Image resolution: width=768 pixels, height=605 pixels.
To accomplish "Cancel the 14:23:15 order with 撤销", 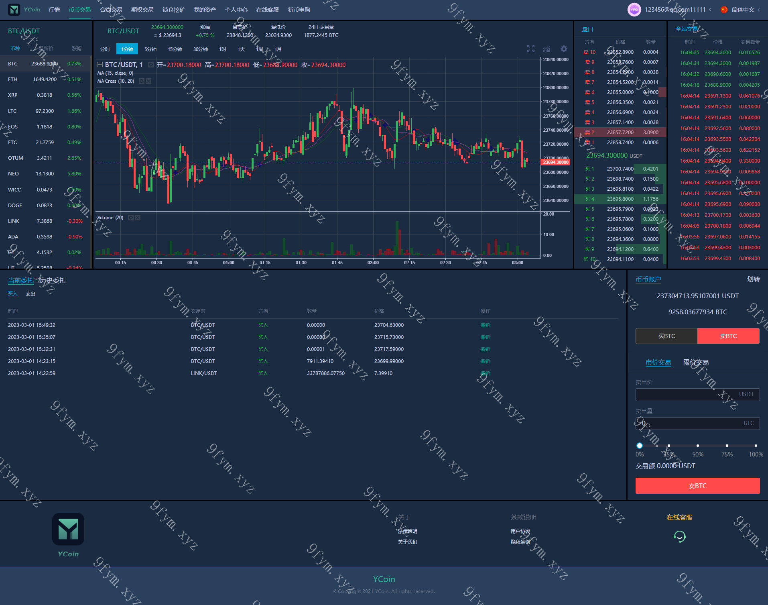I will (x=485, y=361).
